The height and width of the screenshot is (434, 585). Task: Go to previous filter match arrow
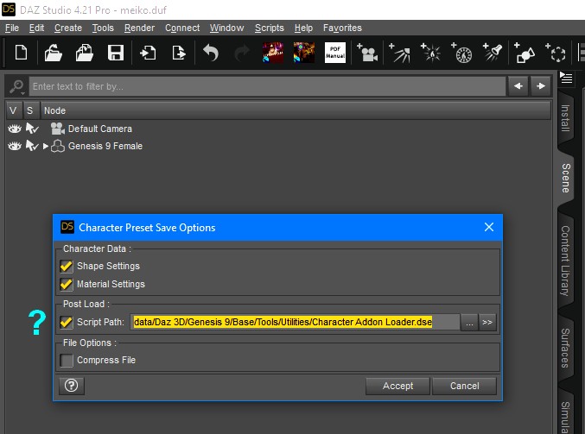click(518, 86)
